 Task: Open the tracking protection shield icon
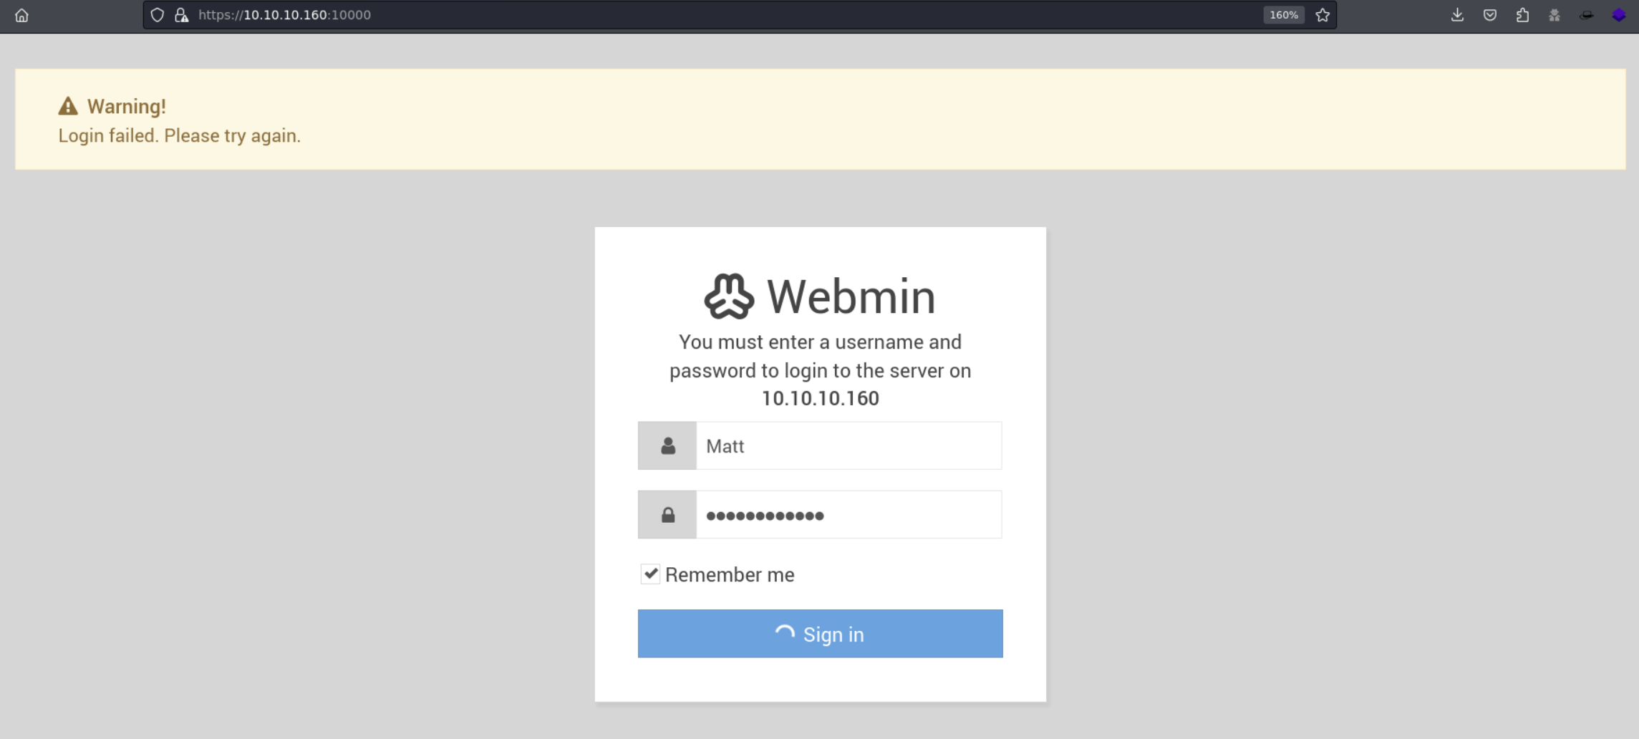tap(158, 15)
